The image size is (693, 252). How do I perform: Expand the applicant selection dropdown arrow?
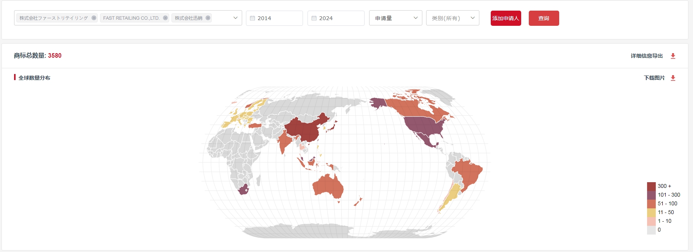pos(235,18)
